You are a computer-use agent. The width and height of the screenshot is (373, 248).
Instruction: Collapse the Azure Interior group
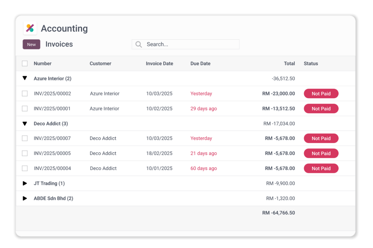(x=25, y=78)
